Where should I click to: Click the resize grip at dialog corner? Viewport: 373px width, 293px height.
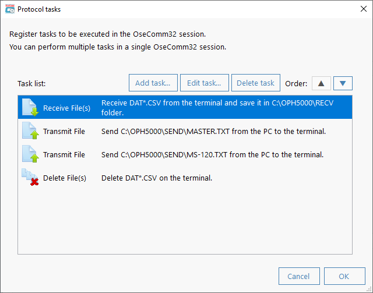coord(369,289)
